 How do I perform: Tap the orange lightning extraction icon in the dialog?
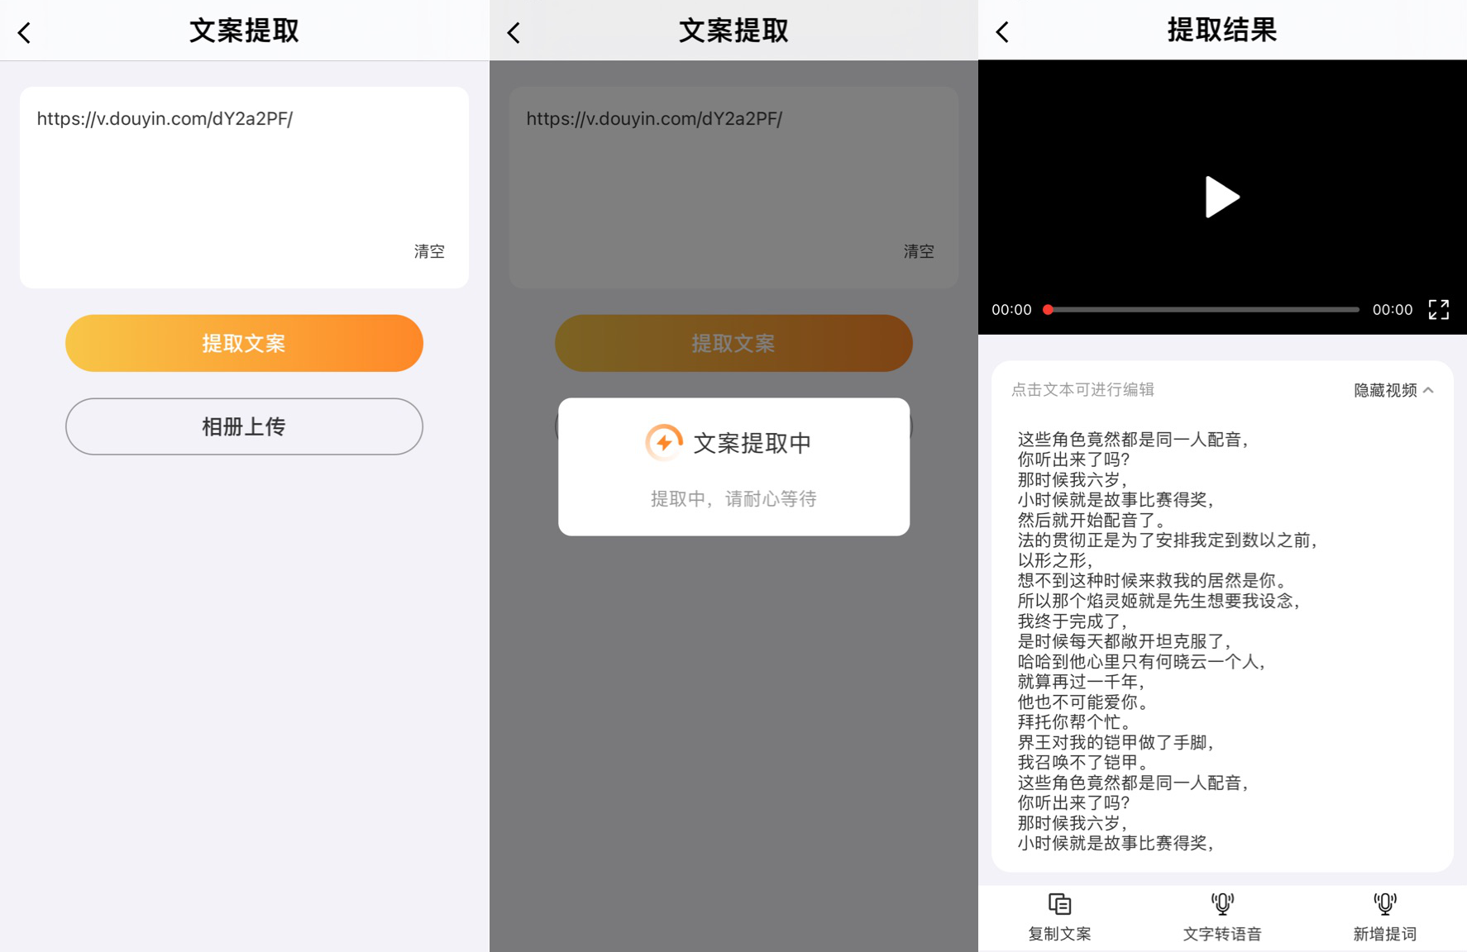coord(662,443)
